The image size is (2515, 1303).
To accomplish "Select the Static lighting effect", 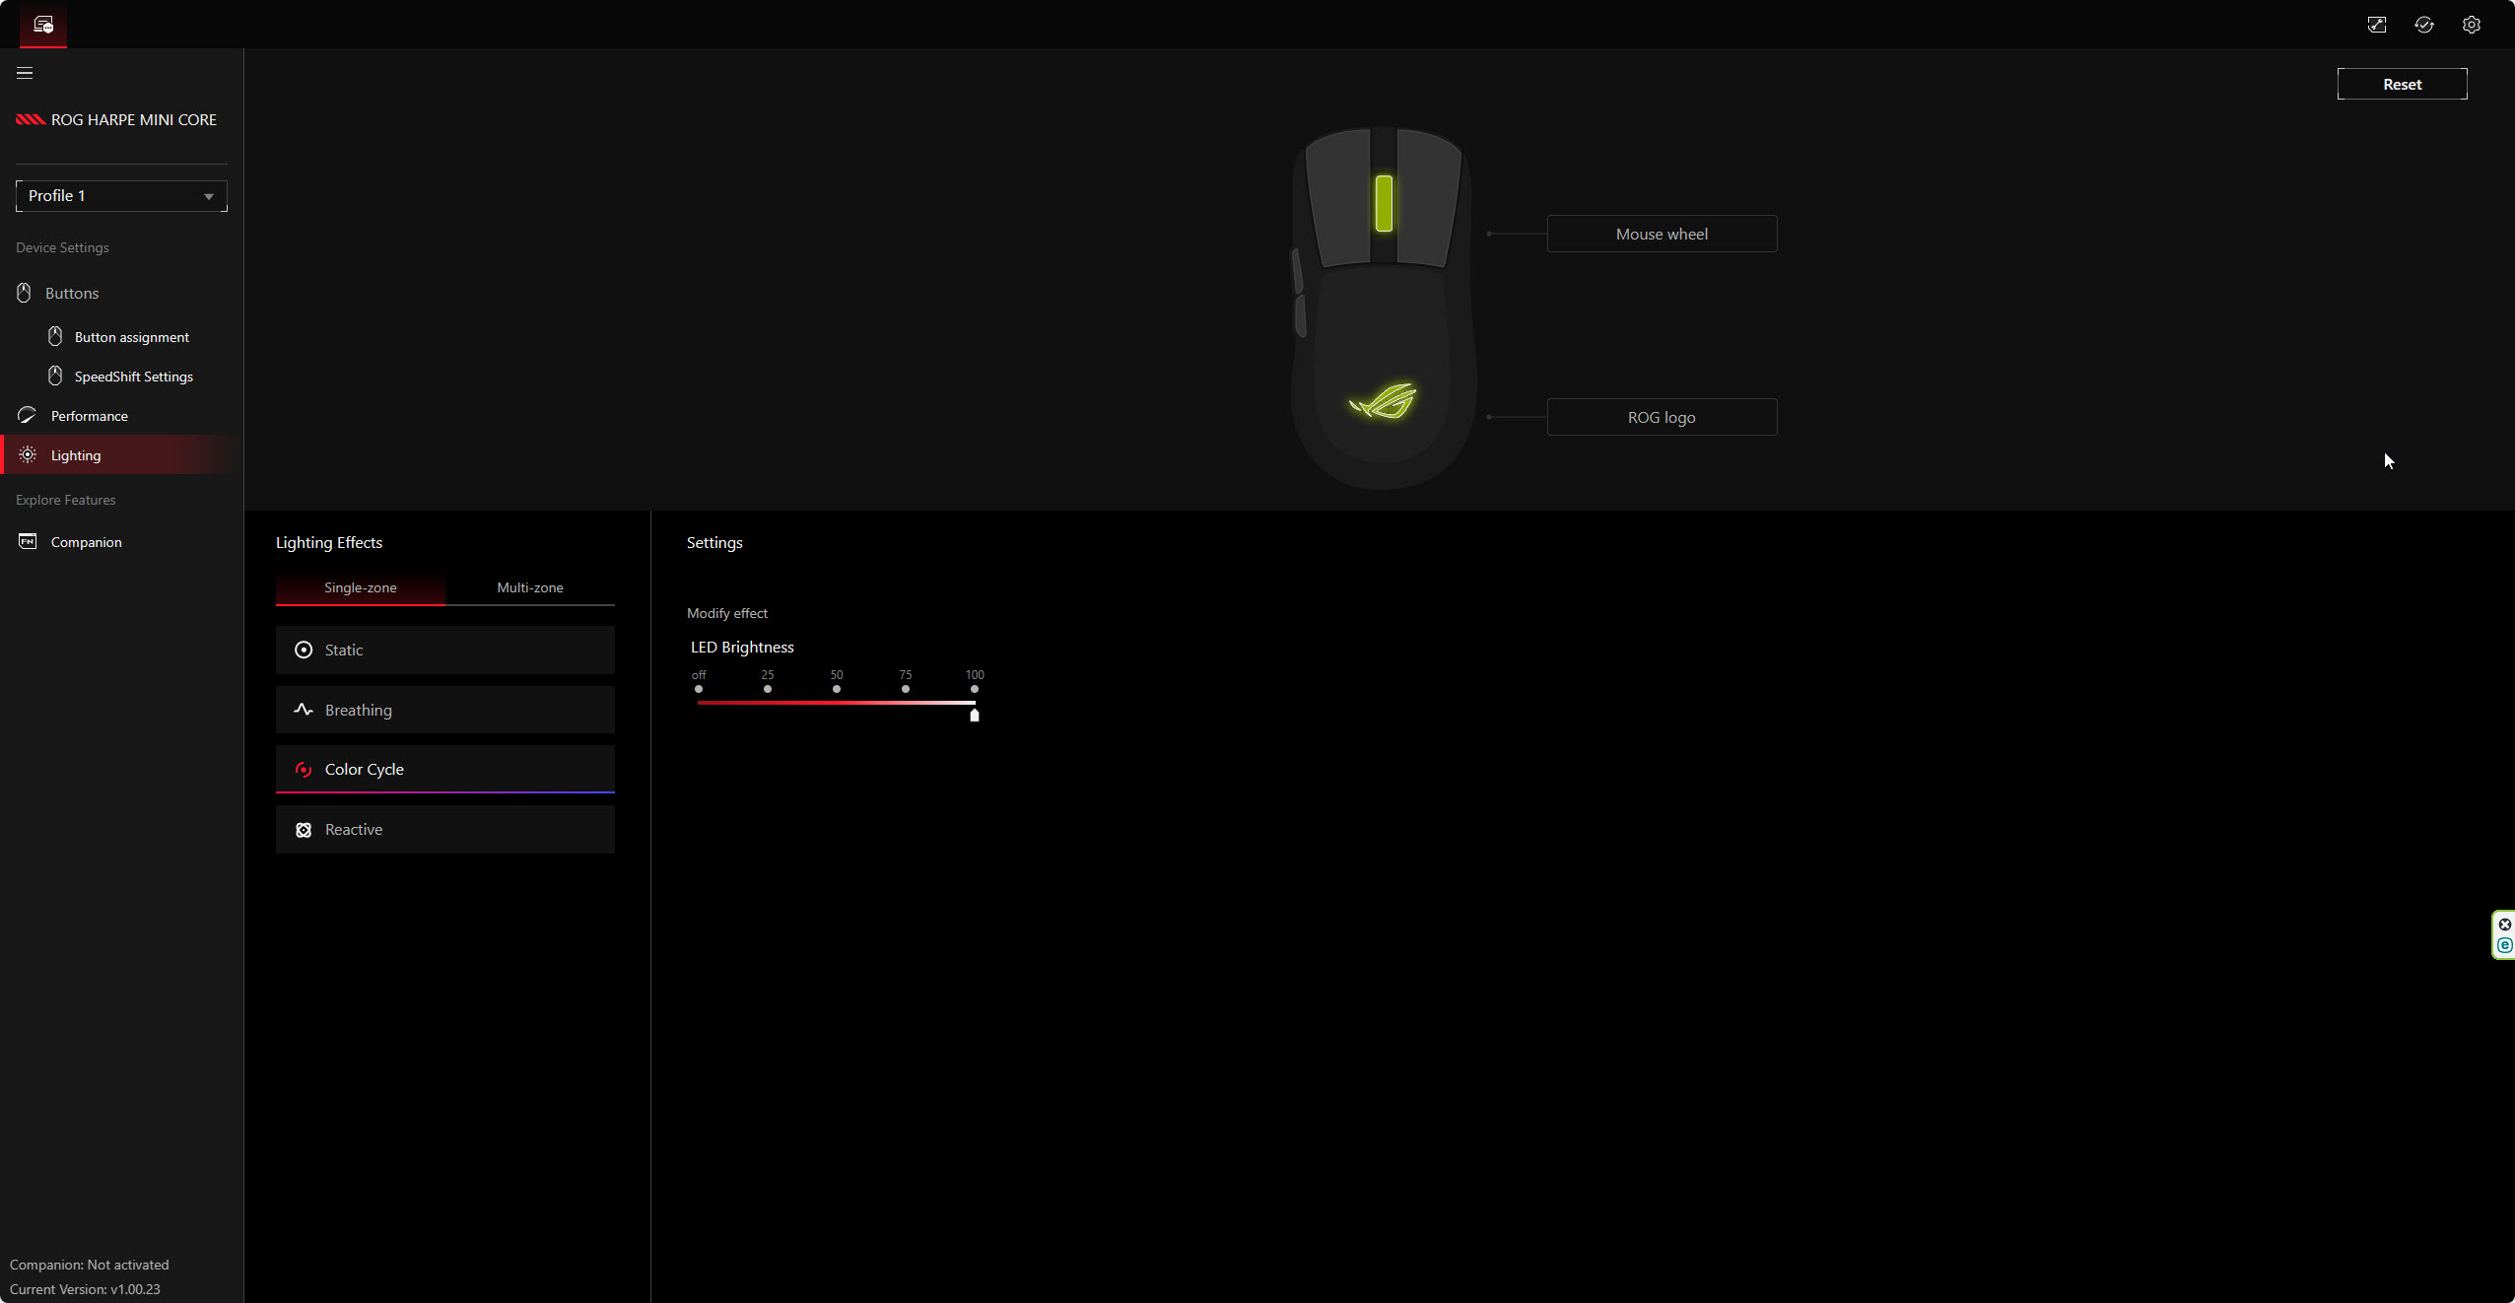I will (x=444, y=650).
